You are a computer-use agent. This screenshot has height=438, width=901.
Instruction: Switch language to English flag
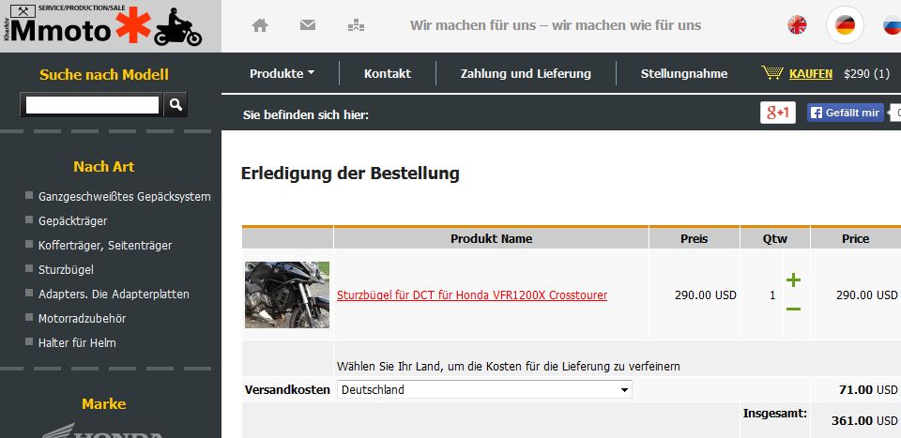(797, 25)
